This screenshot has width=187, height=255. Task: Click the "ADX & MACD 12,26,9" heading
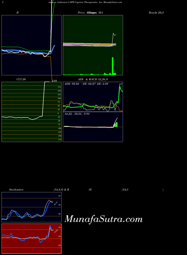pos(93,79)
